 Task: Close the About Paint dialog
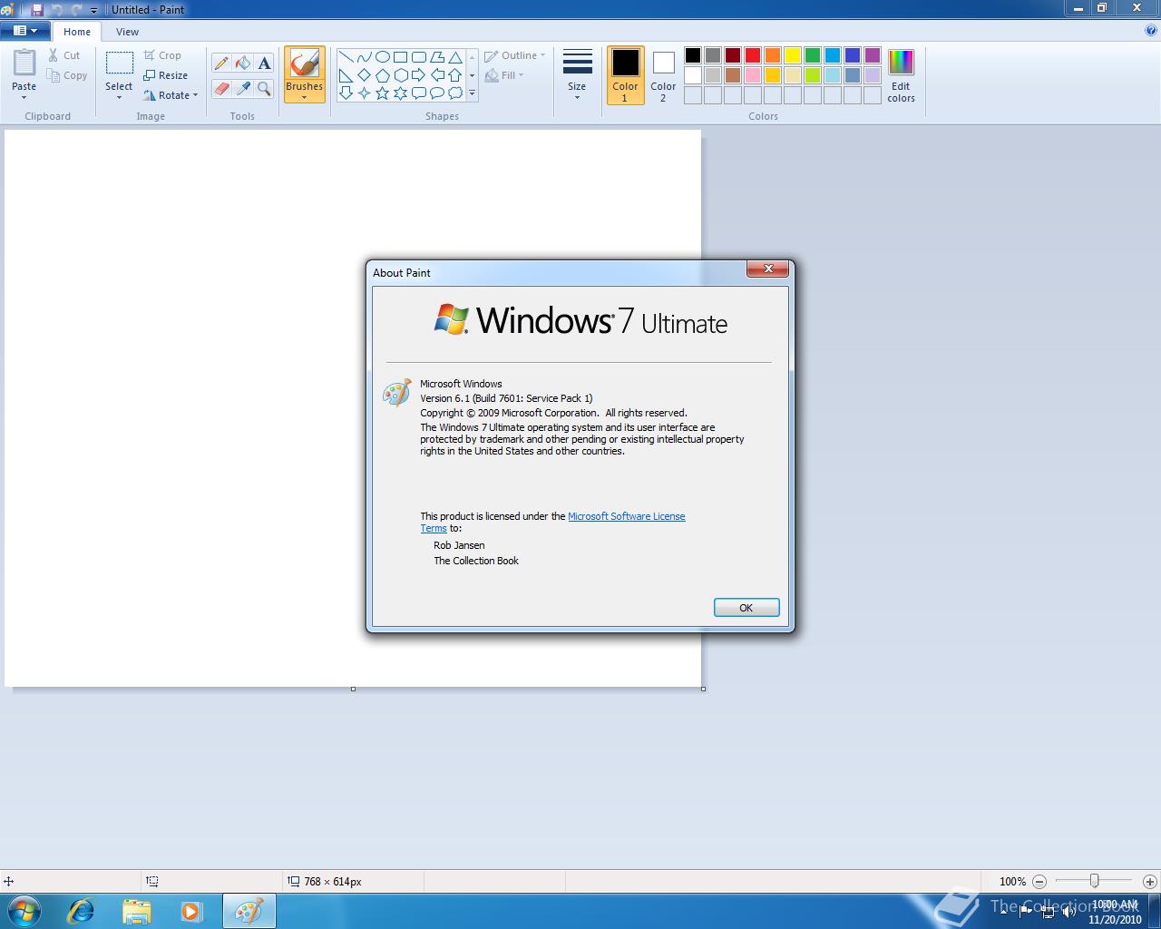tap(768, 269)
